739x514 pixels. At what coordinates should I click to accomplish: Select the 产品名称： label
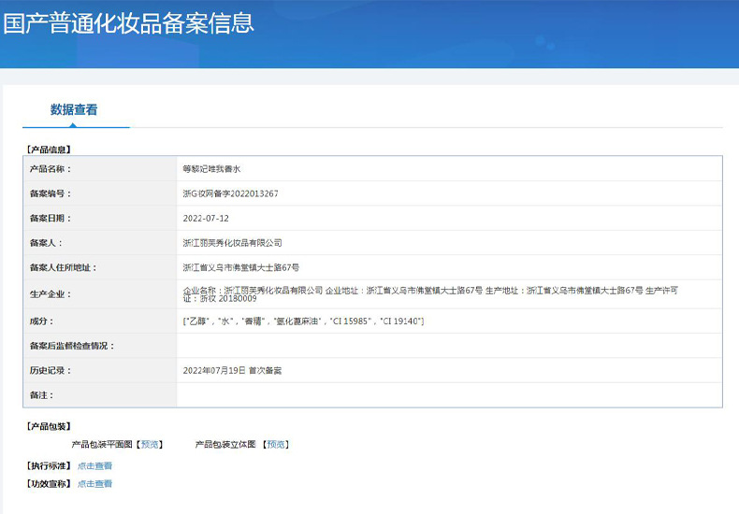pos(51,169)
